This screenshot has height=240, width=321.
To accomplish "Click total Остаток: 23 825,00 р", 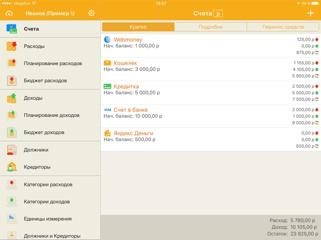I will click(x=293, y=234).
